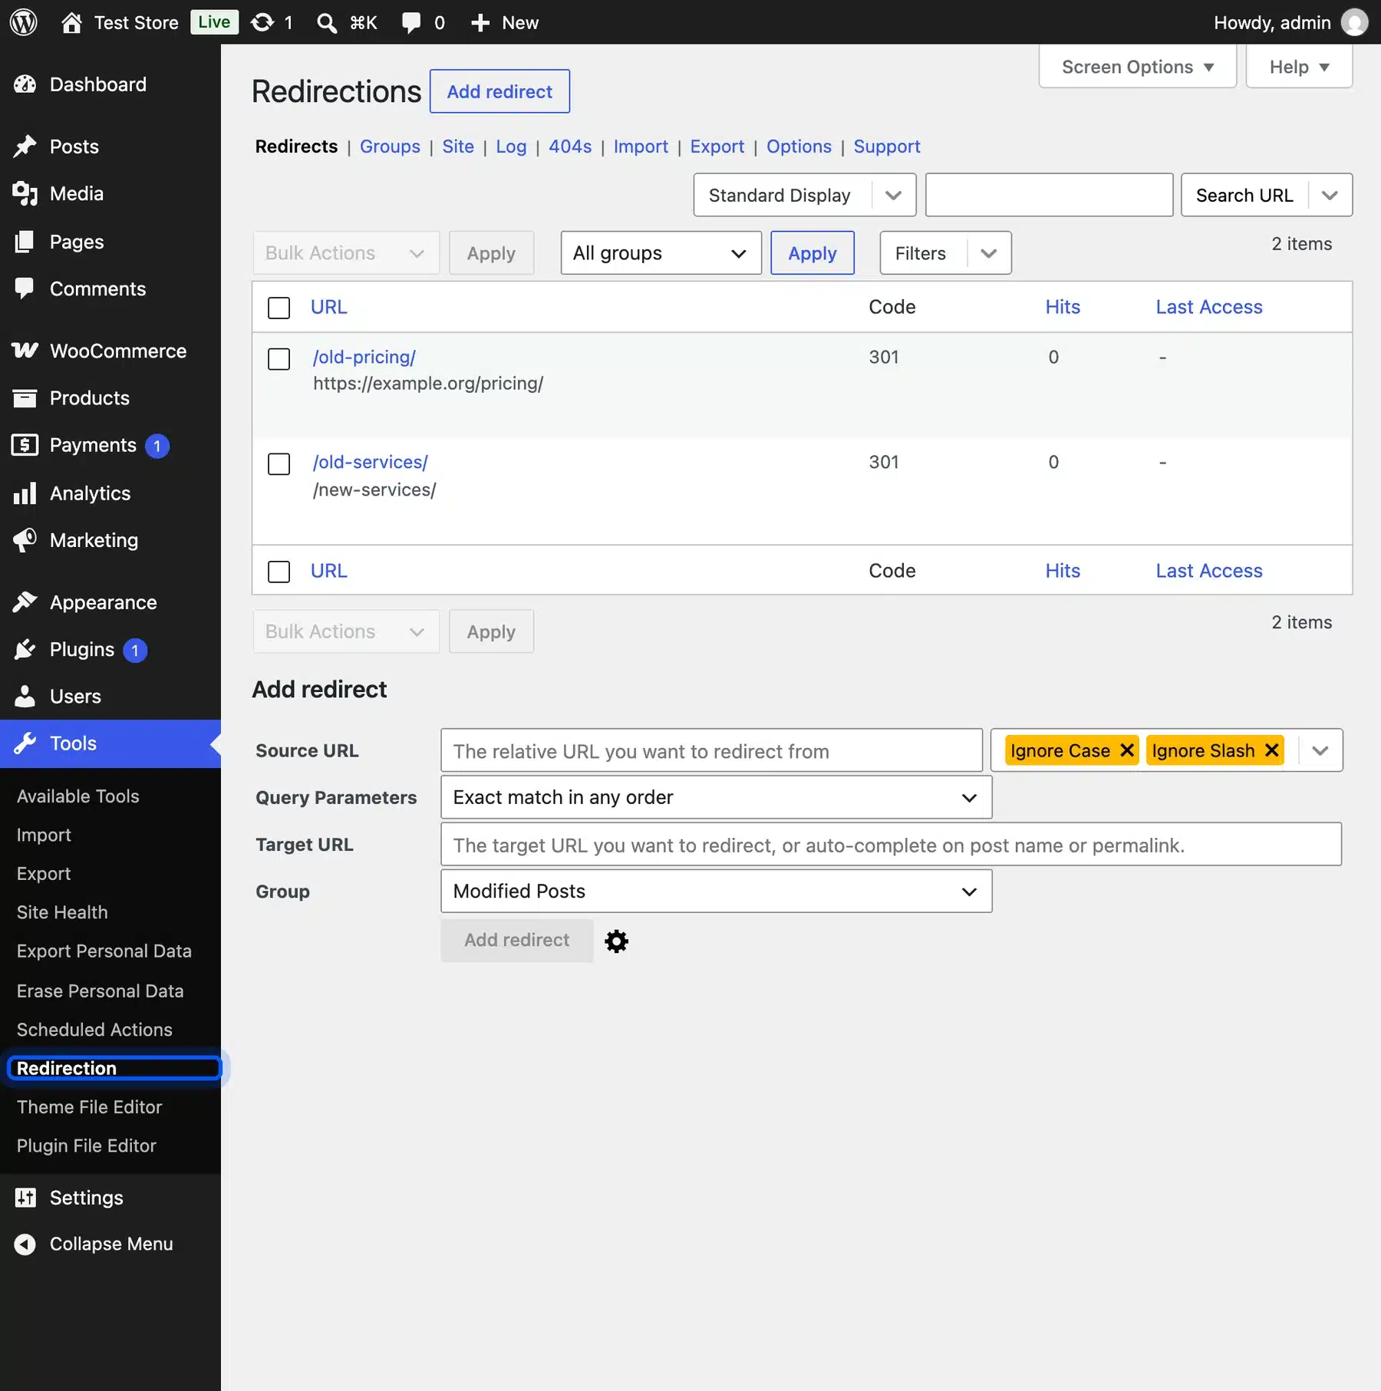Image resolution: width=1381 pixels, height=1391 pixels.
Task: Click the admin avatar icon
Action: coord(1354,22)
